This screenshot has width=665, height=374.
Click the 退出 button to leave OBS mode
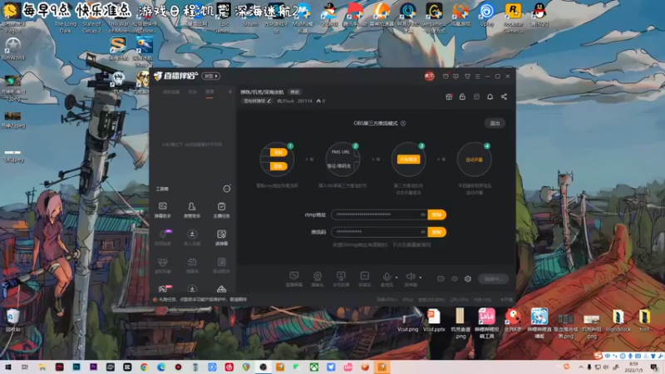[495, 123]
